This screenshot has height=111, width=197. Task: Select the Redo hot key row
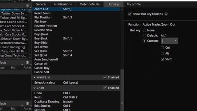[x=76, y=97]
